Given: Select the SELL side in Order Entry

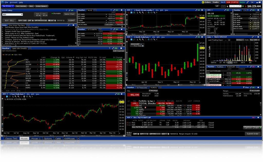Looking at the screenshot, I should pos(12,21).
